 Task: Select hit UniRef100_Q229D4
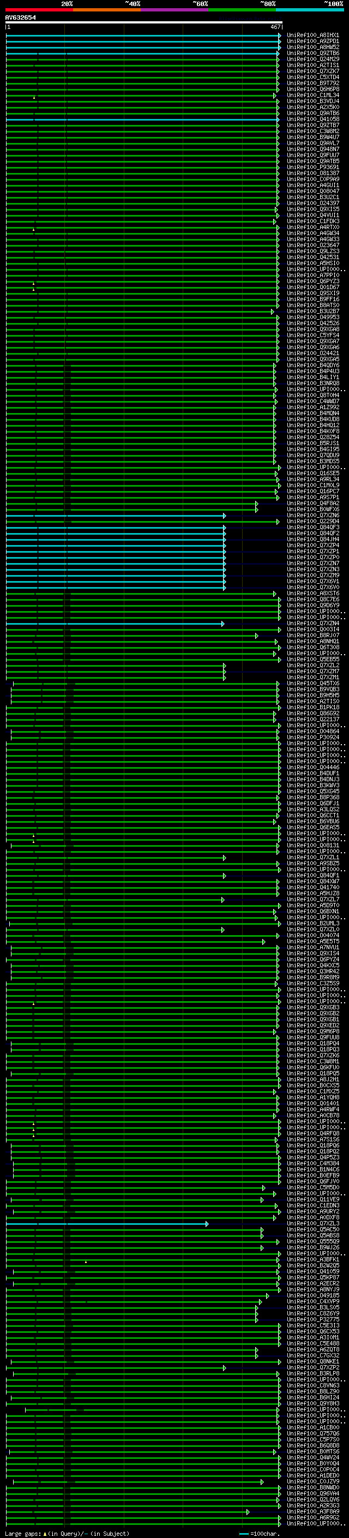click(312, 521)
